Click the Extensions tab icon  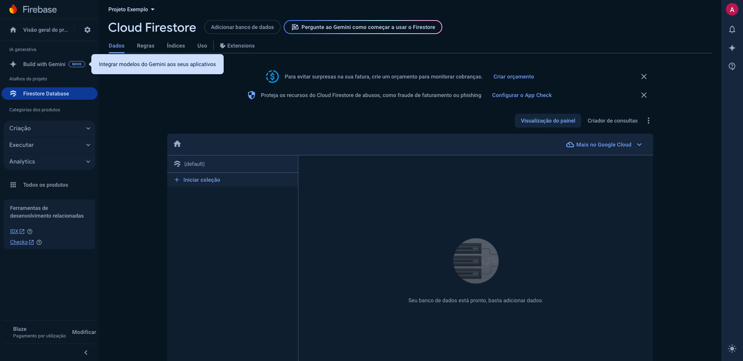pos(223,46)
